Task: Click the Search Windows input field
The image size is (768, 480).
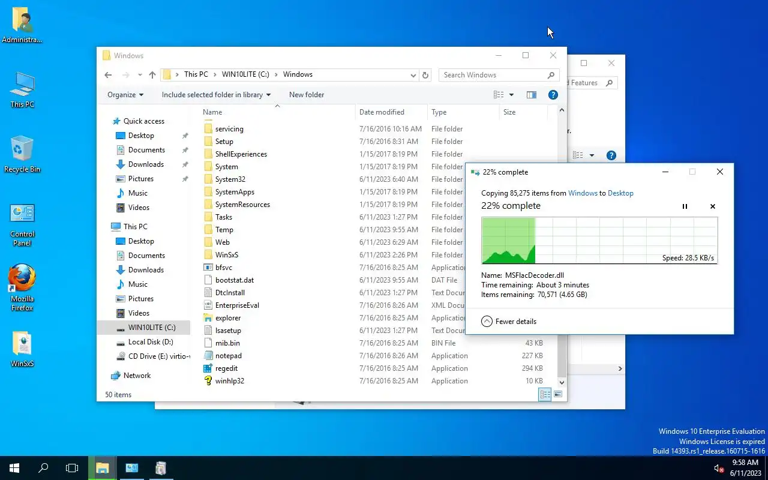Action: pos(499,75)
